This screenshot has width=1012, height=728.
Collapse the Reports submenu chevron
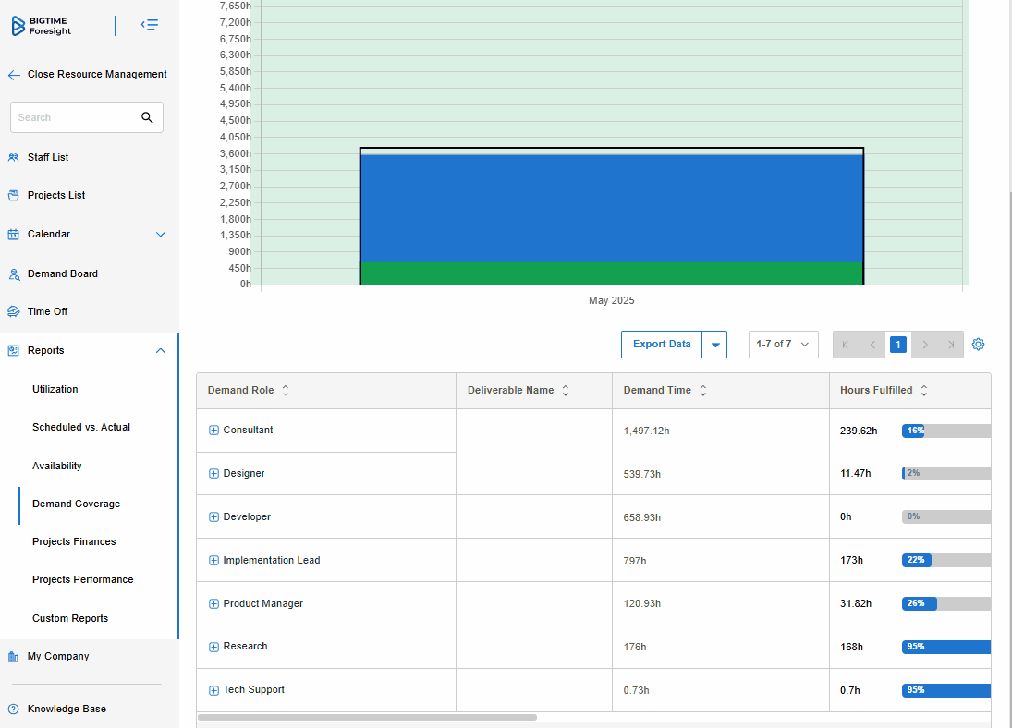point(161,350)
